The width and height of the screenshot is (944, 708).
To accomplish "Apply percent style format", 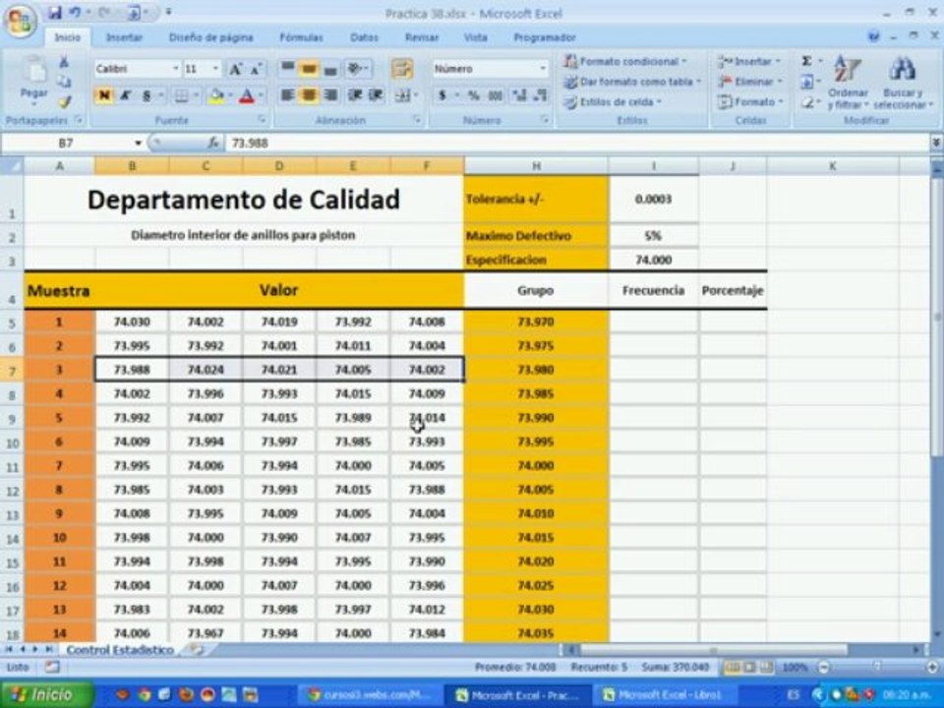I will 474,95.
